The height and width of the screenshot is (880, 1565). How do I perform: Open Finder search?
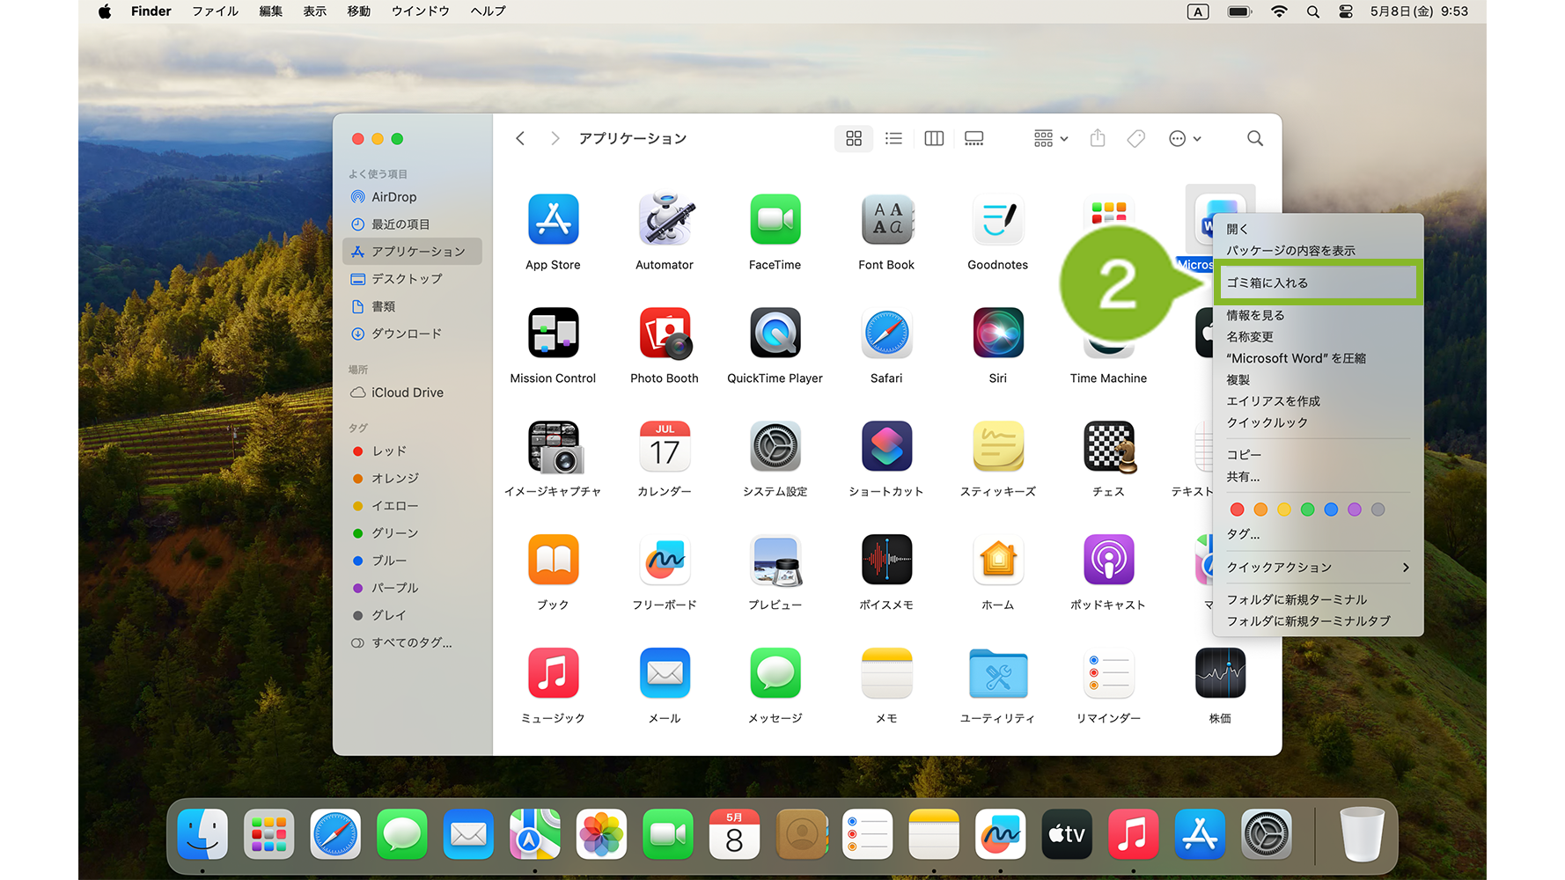tap(1255, 138)
